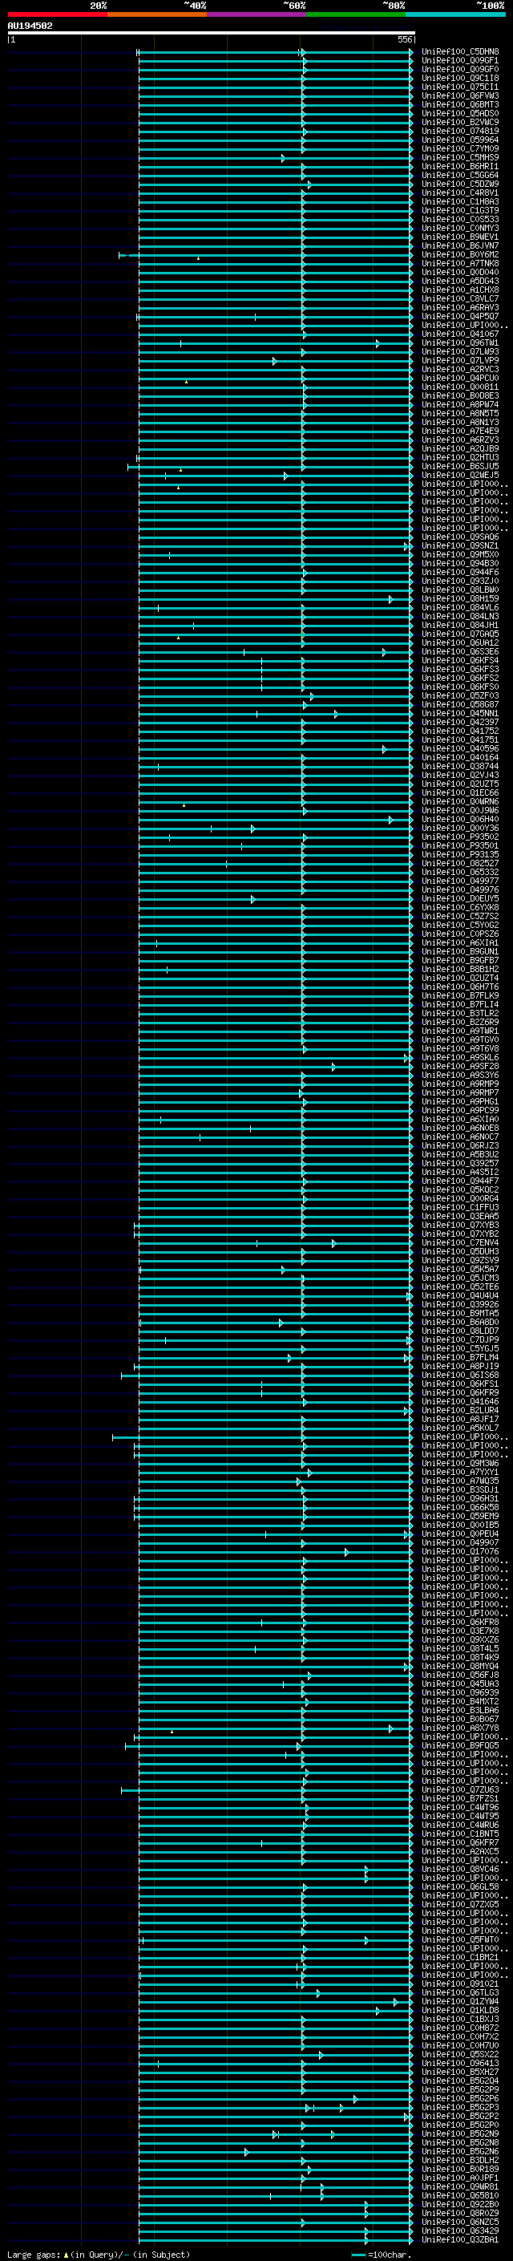Go to UniRef100_Q6GL58 hit label

tap(460, 1886)
